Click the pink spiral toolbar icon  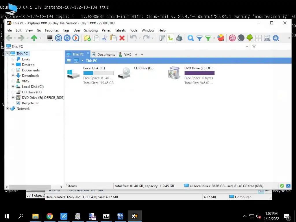(x=232, y=38)
